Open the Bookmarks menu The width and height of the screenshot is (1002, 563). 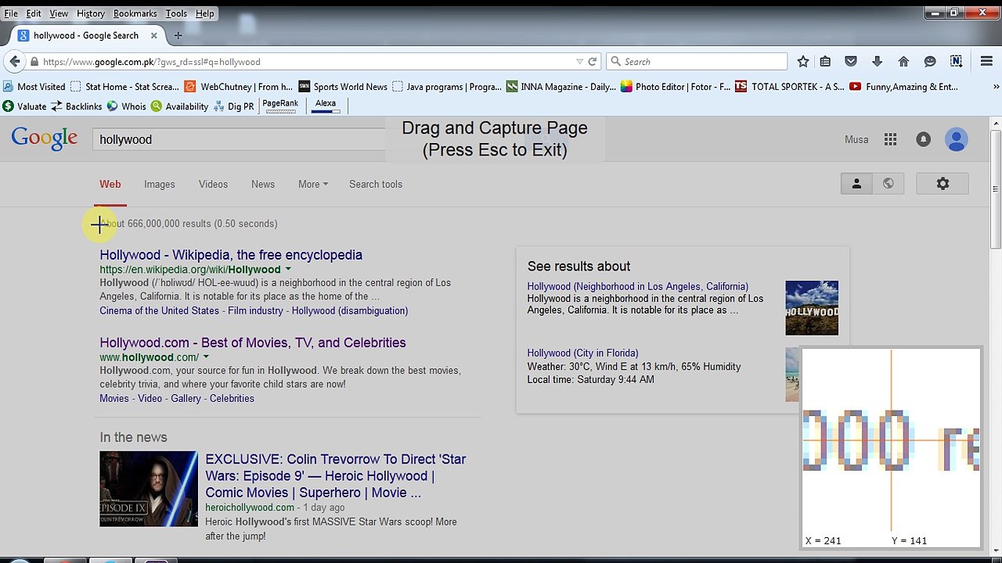[x=135, y=13]
